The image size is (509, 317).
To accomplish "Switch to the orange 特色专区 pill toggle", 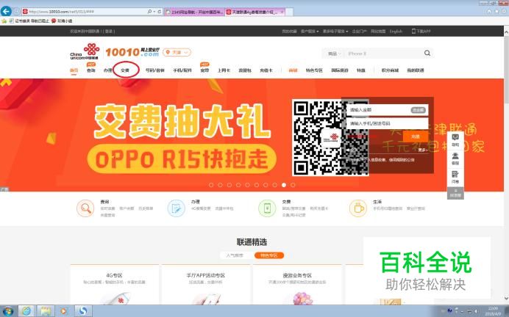I will 269,255.
